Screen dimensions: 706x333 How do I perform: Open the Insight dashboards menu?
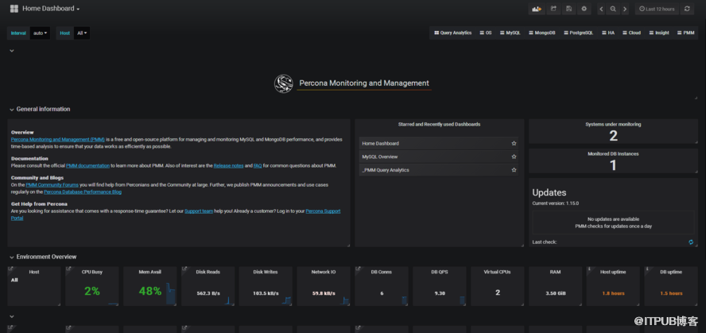(x=659, y=33)
